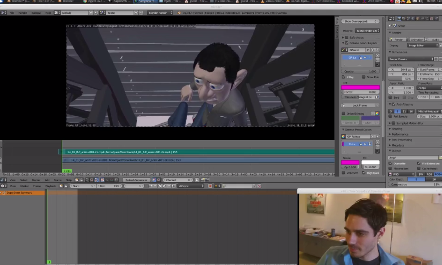Open the 24 fps frame rate dropdown

point(430,88)
